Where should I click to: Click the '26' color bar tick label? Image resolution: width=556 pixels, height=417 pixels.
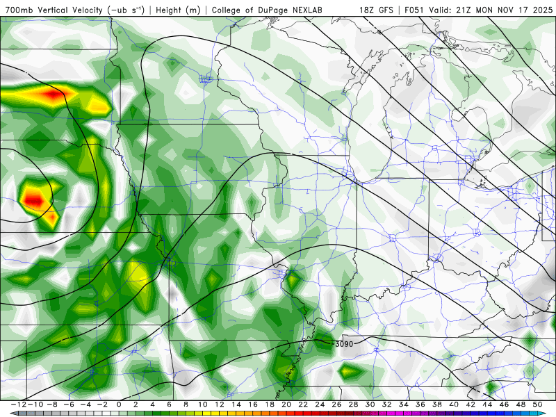336,404
